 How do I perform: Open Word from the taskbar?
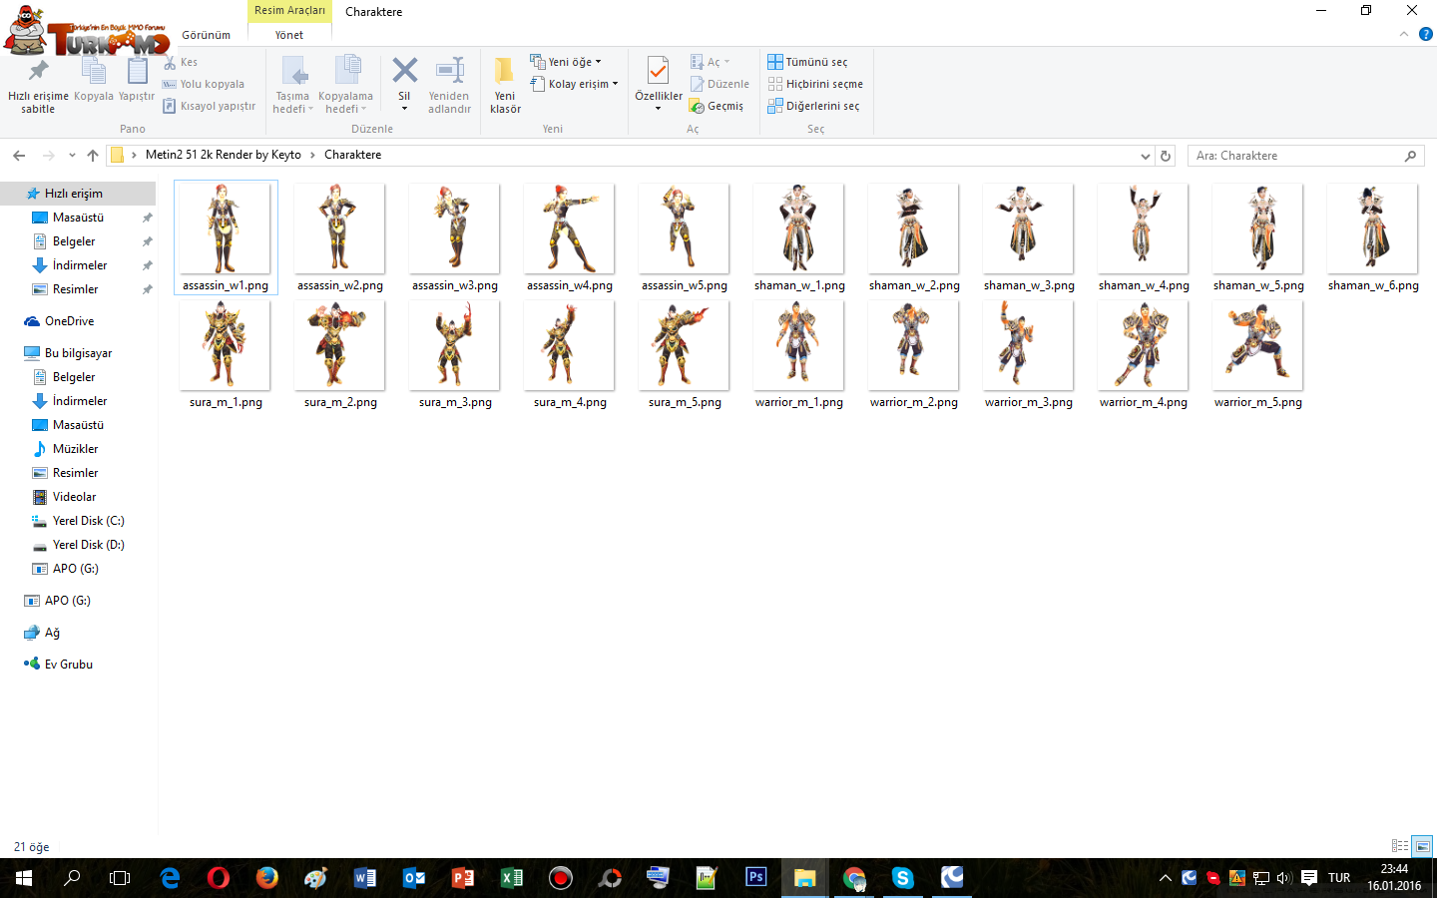[364, 878]
